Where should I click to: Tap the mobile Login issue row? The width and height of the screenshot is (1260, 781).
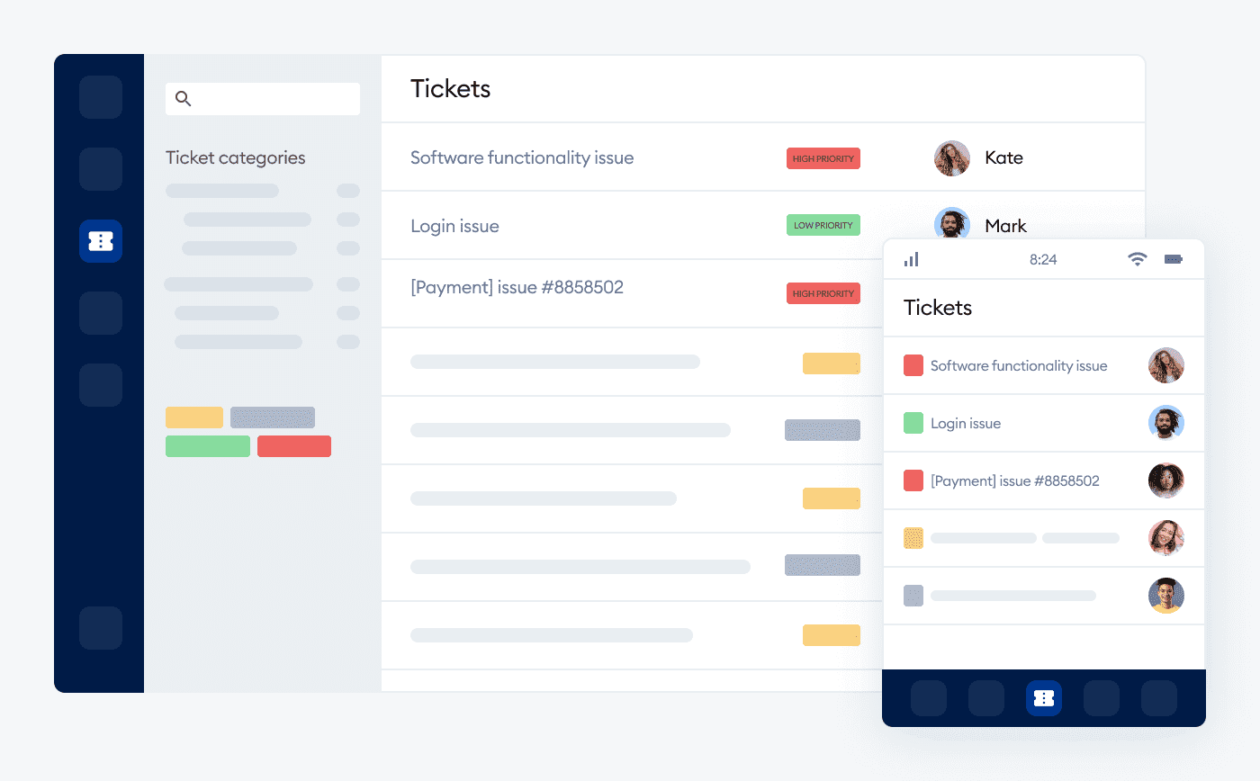point(966,424)
